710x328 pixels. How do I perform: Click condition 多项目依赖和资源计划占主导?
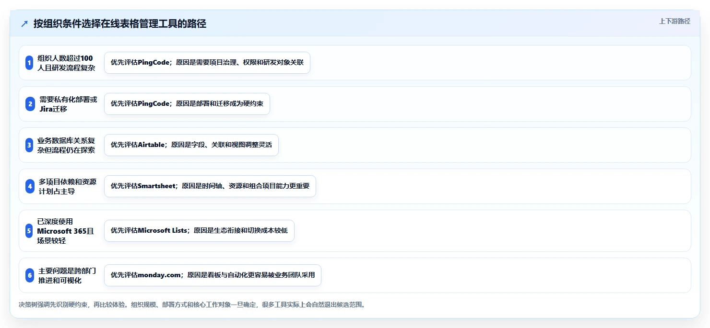coord(68,186)
